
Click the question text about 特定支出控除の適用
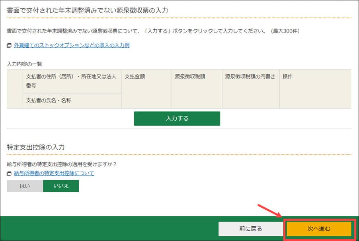(64, 164)
